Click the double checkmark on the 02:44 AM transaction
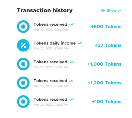Image resolution: width=132 pixels, height=118 pixels. coord(72,81)
